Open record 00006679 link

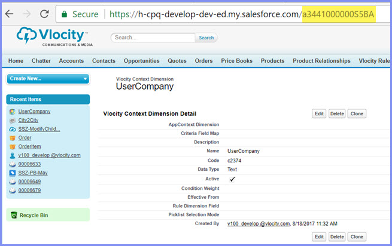click(x=29, y=190)
